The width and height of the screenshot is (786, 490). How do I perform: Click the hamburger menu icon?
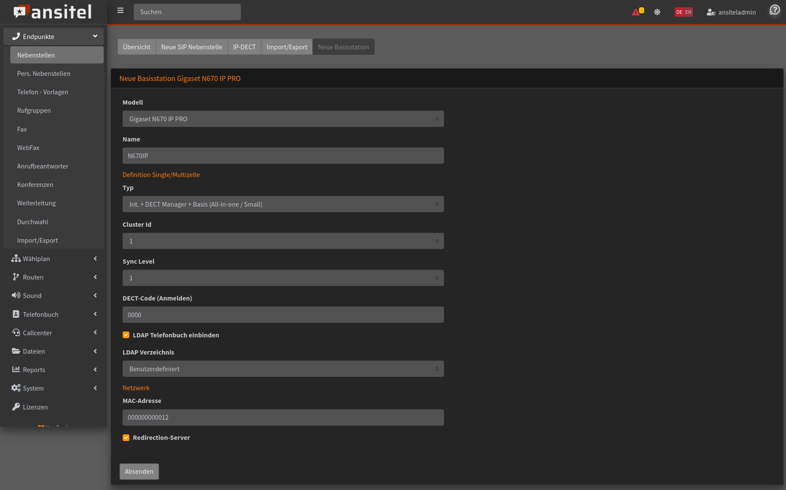coord(120,11)
